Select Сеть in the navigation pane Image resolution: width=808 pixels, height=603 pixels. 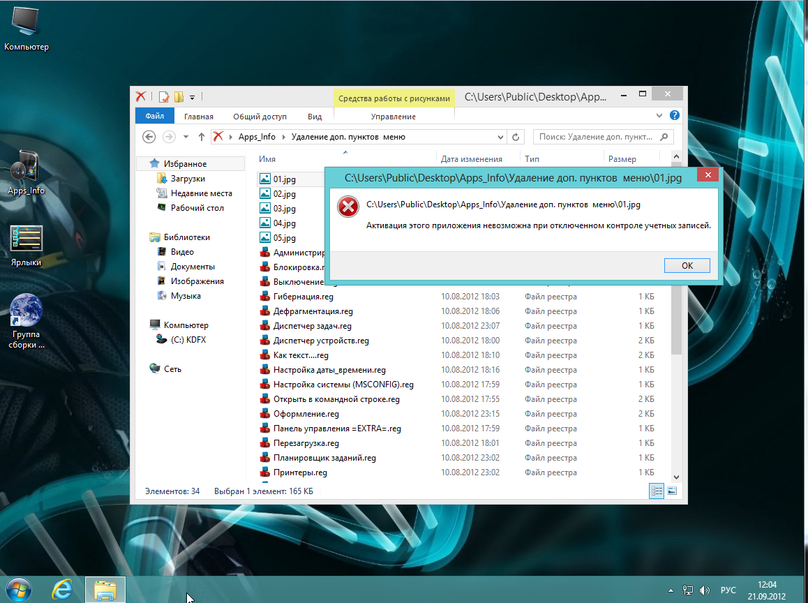point(172,369)
